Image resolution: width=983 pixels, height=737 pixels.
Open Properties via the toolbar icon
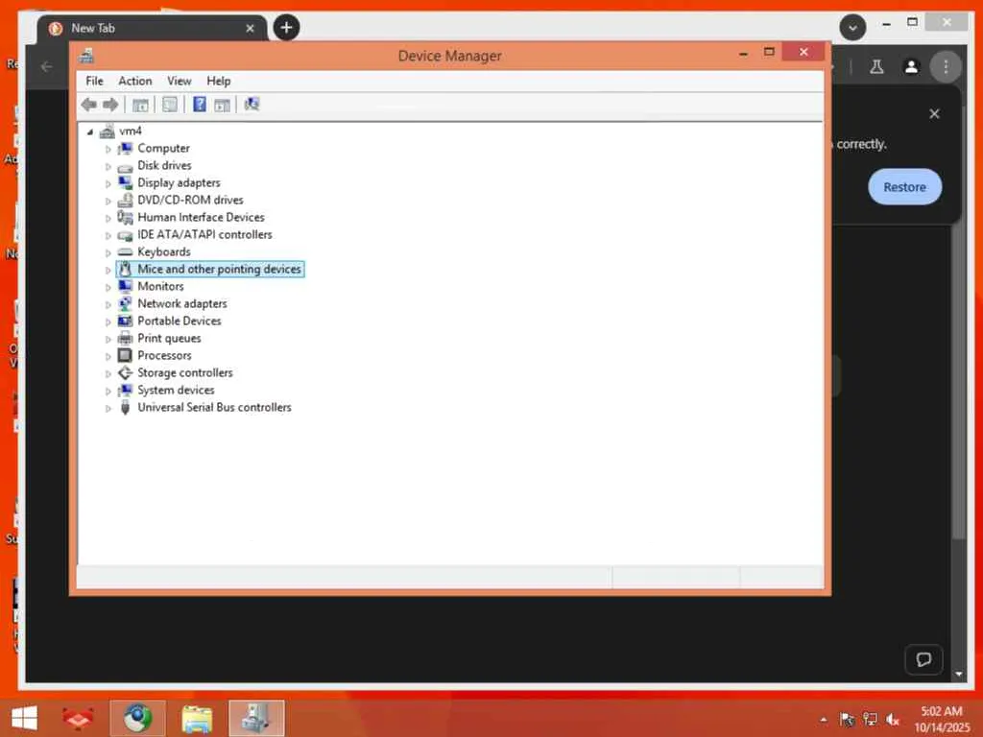(x=170, y=105)
